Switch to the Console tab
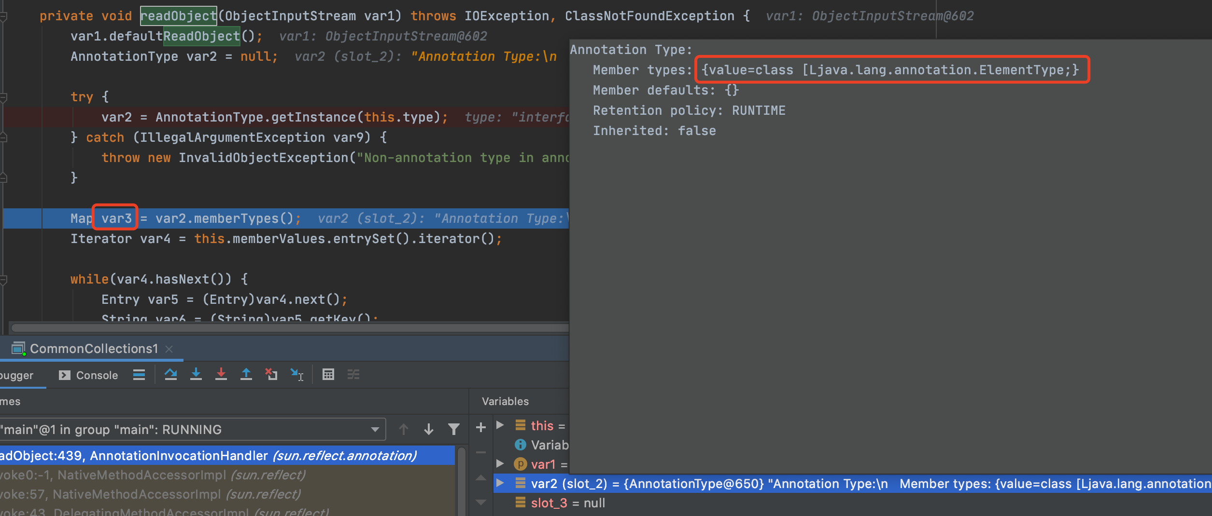The height and width of the screenshot is (516, 1212). click(x=89, y=375)
